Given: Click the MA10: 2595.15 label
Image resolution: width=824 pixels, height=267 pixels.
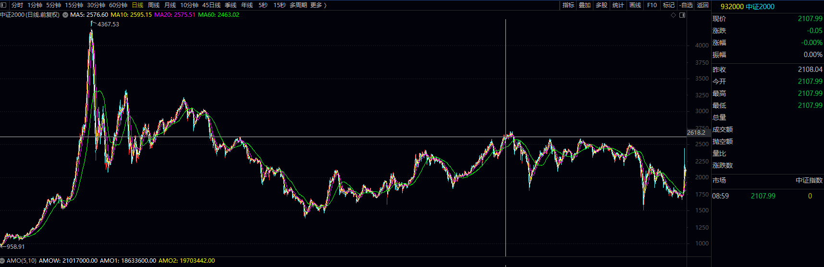Looking at the screenshot, I should (131, 15).
